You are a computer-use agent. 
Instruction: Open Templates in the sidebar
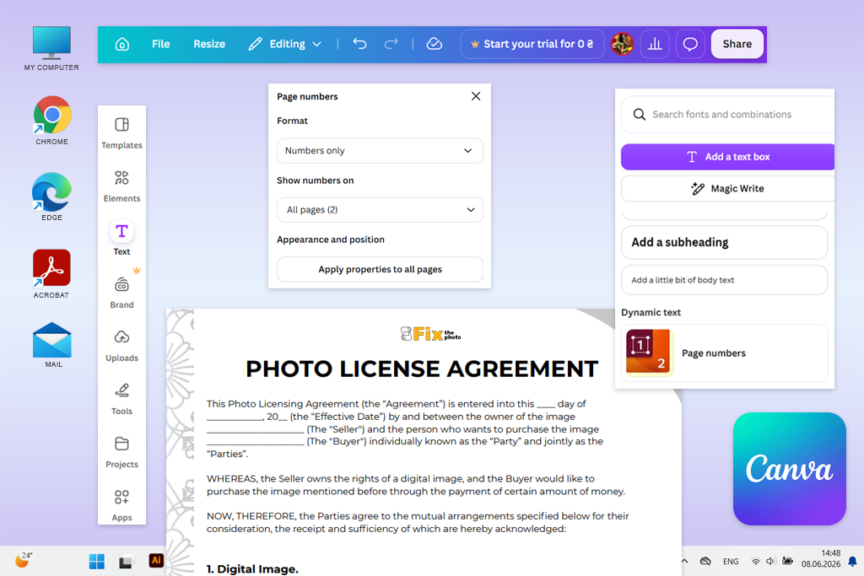tap(121, 133)
